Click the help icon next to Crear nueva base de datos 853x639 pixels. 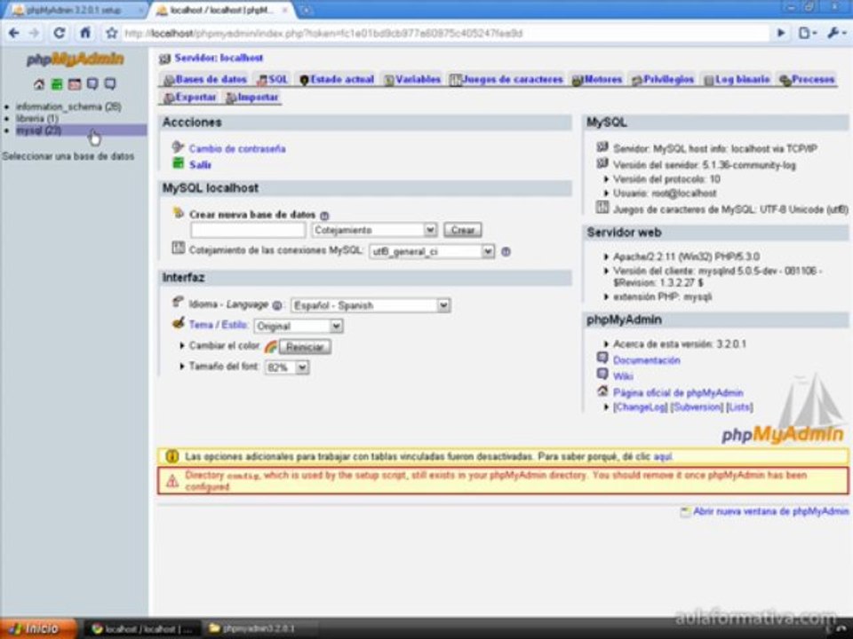click(x=324, y=216)
